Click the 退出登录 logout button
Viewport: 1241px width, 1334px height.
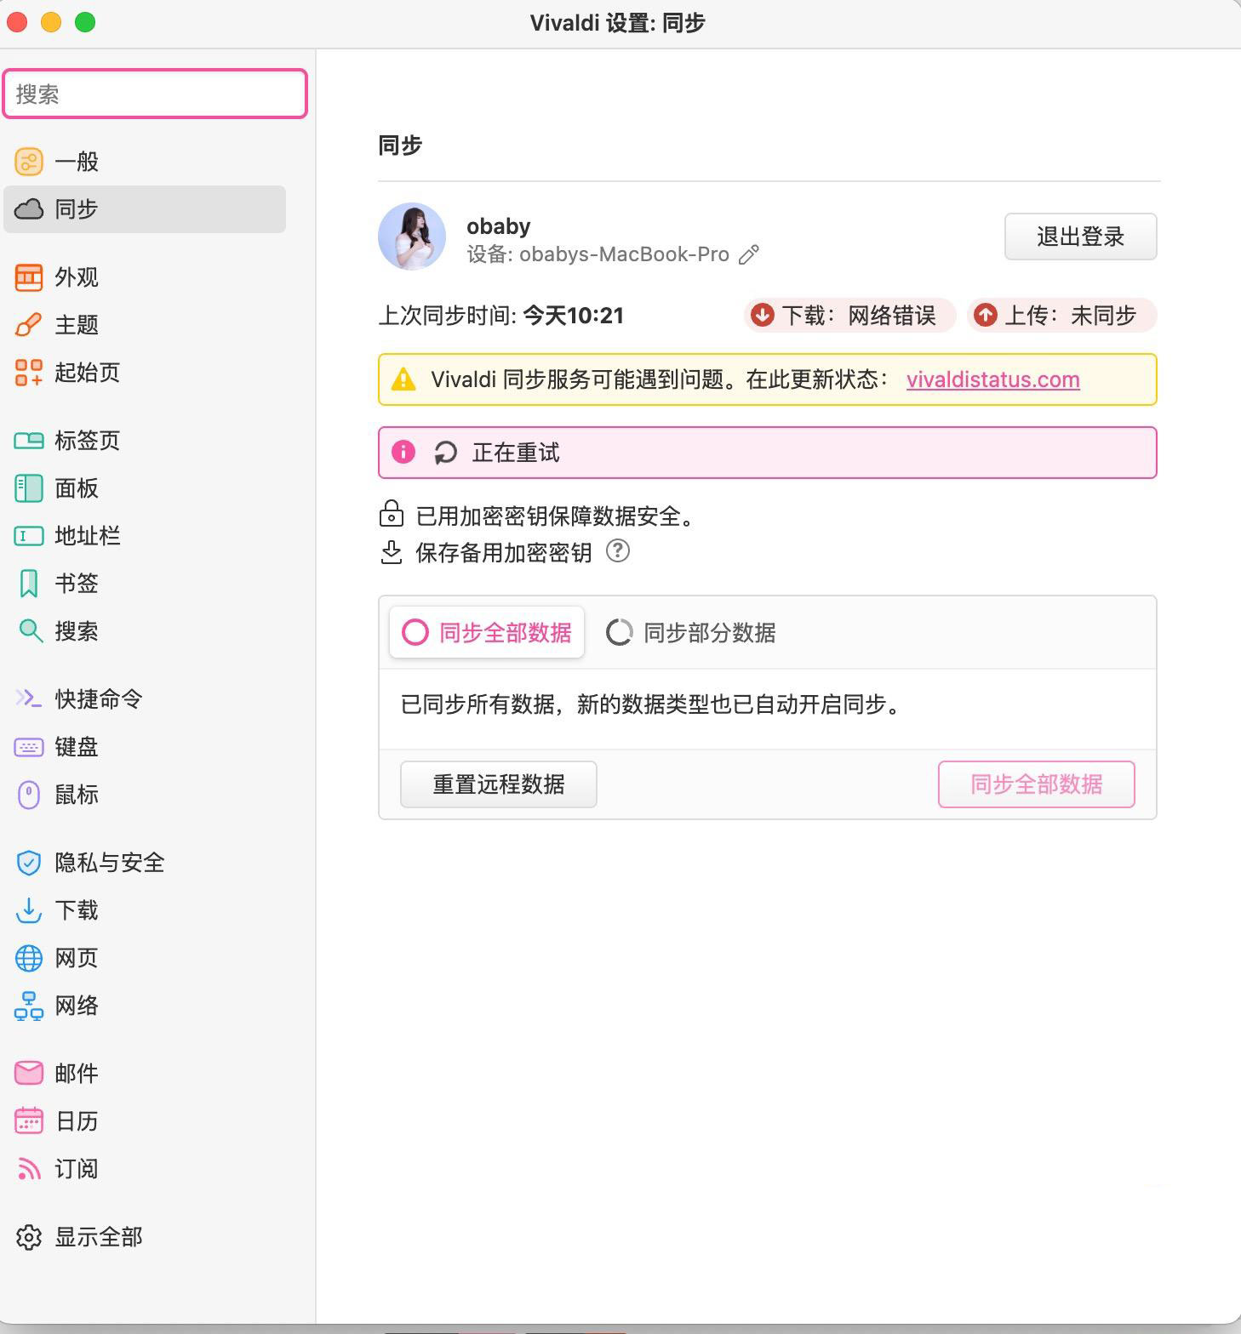coord(1080,237)
